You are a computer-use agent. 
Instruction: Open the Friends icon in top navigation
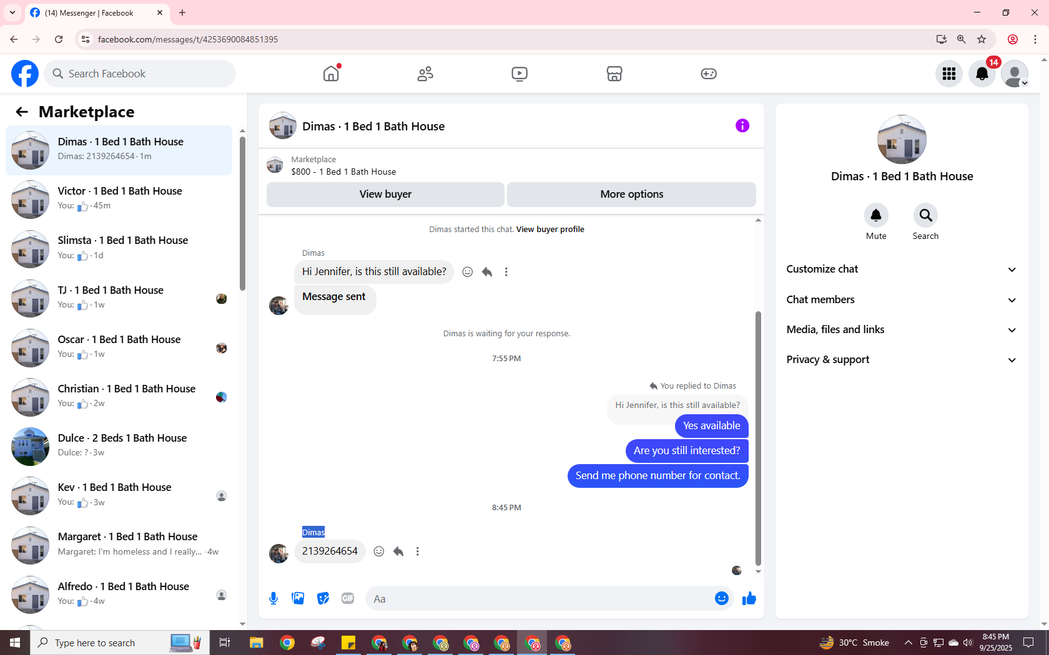pos(425,74)
